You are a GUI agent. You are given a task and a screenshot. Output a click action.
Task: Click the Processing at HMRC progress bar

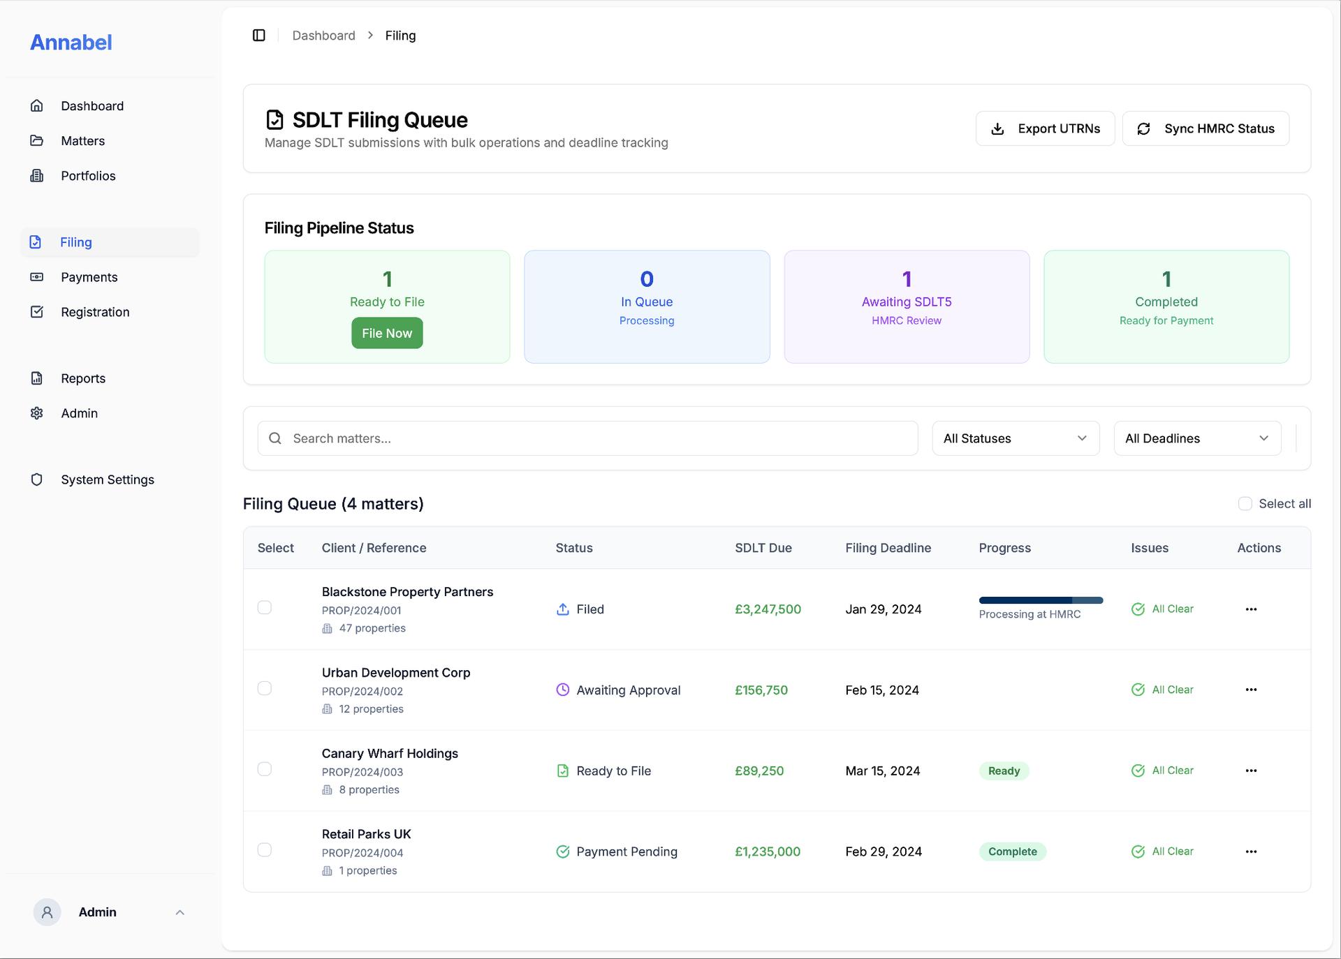1039,600
